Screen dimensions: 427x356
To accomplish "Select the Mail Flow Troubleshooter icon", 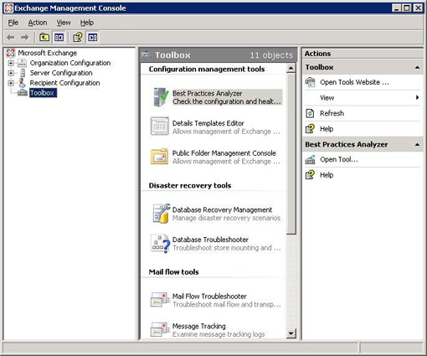I will (160, 299).
